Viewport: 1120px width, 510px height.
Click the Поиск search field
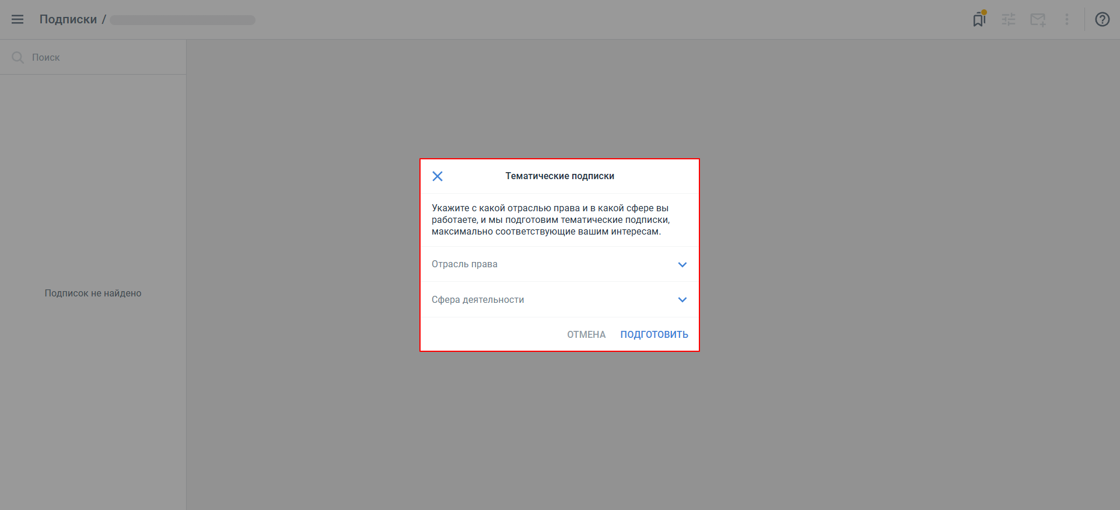(x=93, y=57)
